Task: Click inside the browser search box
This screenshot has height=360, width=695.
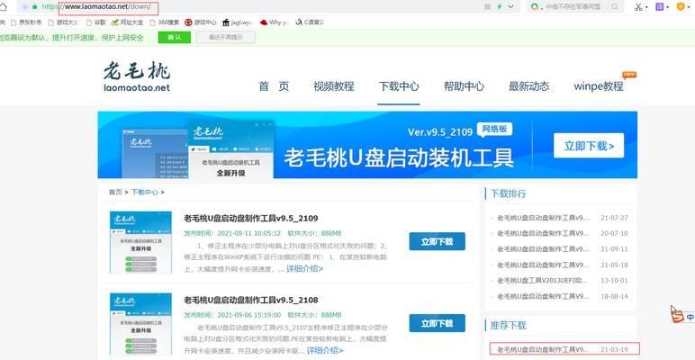Action: point(576,6)
